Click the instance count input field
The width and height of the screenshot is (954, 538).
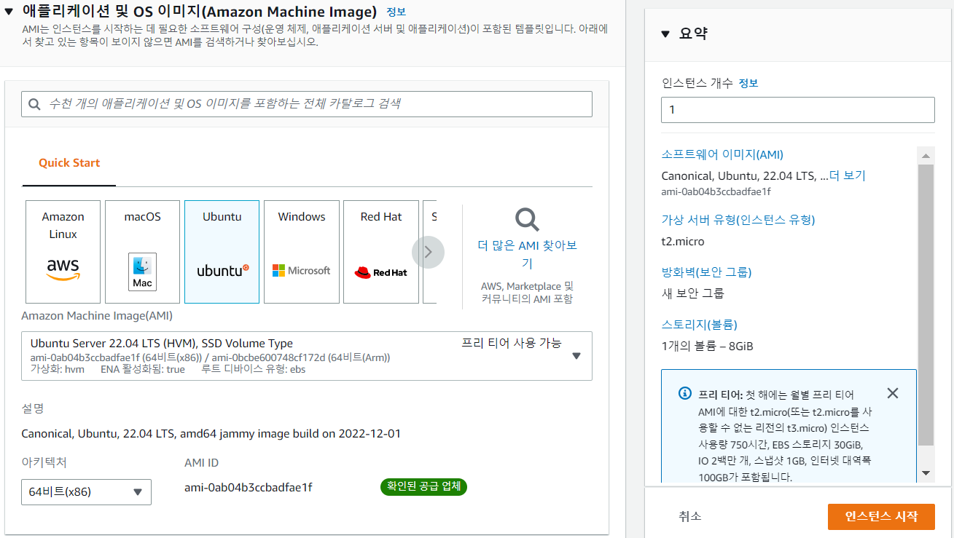(x=797, y=110)
